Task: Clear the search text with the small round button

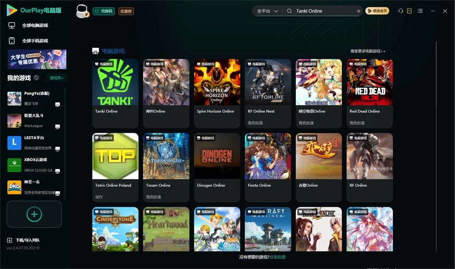Action: point(359,11)
